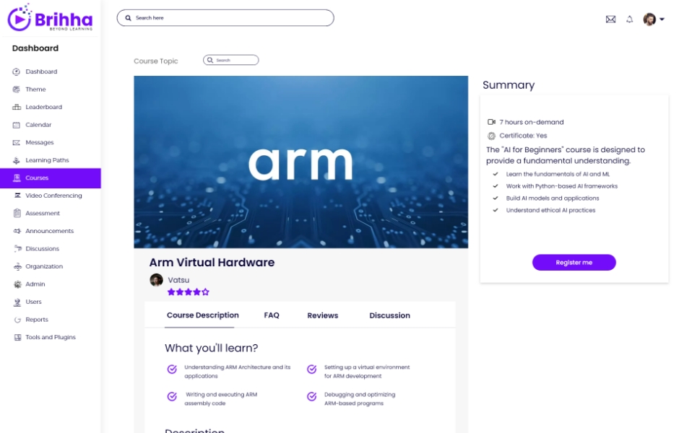Image resolution: width=679 pixels, height=433 pixels.
Task: Click the 'Summary' heading
Action: point(509,85)
